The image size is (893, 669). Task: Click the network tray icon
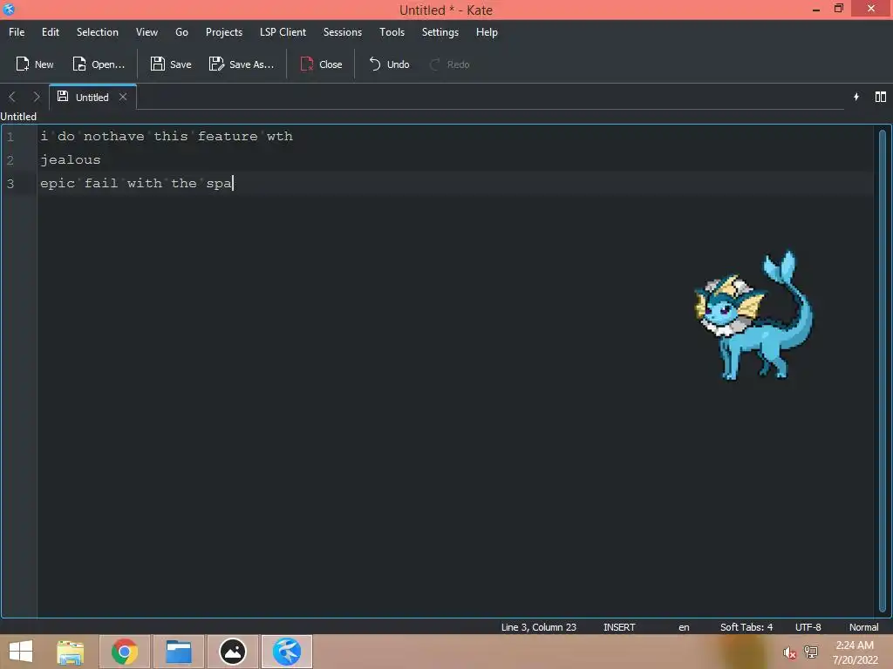click(x=811, y=652)
